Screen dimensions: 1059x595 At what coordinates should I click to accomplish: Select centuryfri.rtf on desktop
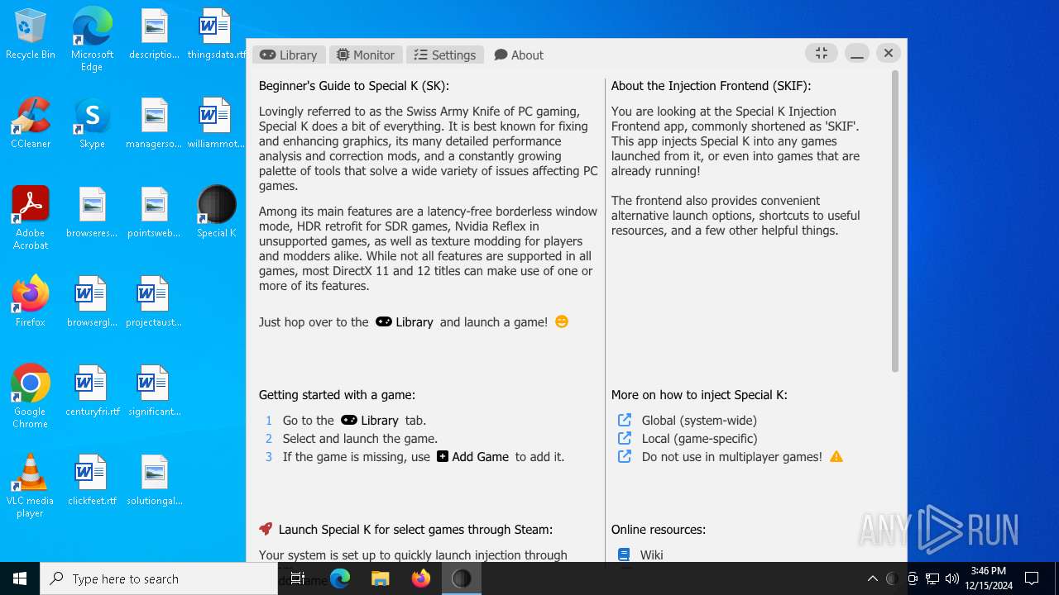[x=92, y=392]
